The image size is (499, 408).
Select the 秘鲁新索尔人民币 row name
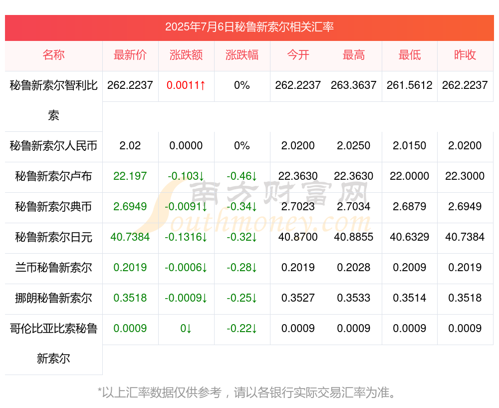[x=53, y=146]
